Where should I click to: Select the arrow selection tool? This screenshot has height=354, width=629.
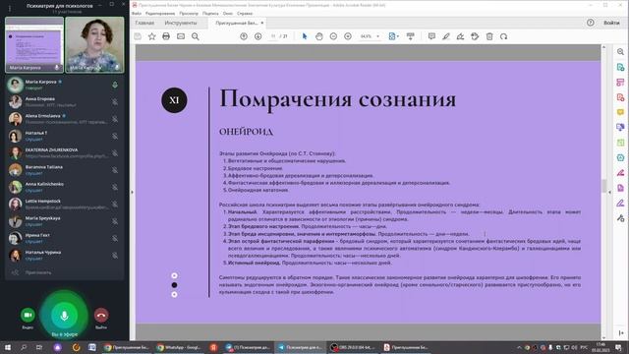305,36
